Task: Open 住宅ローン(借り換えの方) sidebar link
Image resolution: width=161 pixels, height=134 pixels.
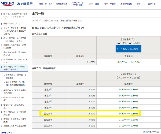Action: tap(14, 106)
